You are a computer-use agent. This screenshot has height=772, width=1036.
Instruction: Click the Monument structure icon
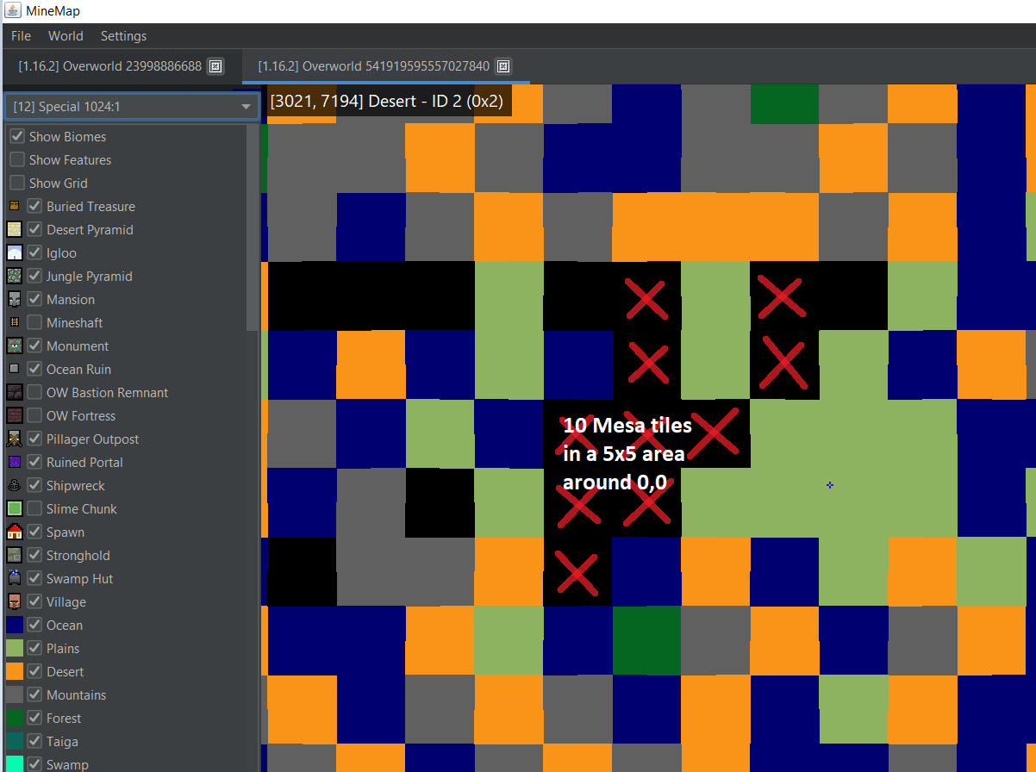point(15,346)
